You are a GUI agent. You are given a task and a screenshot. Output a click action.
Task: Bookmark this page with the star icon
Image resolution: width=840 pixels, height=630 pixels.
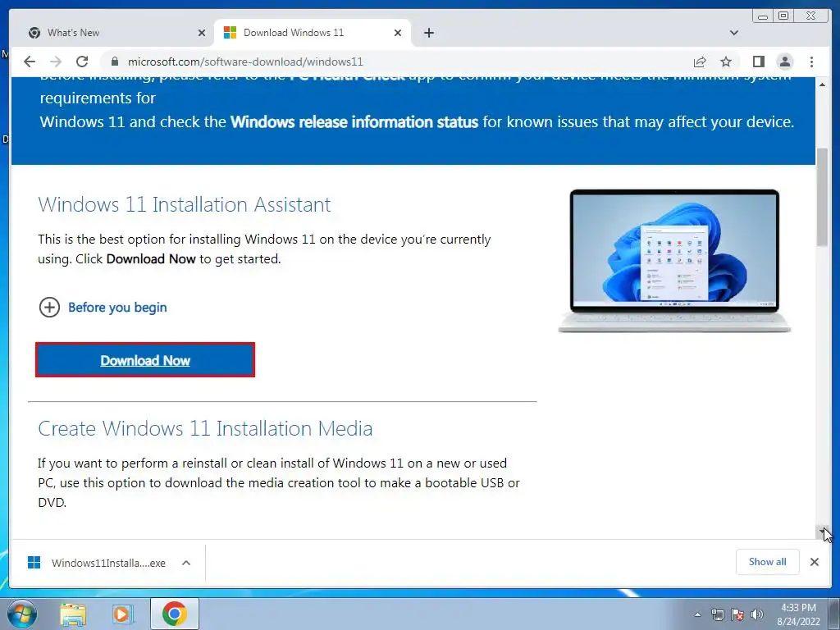click(x=726, y=62)
